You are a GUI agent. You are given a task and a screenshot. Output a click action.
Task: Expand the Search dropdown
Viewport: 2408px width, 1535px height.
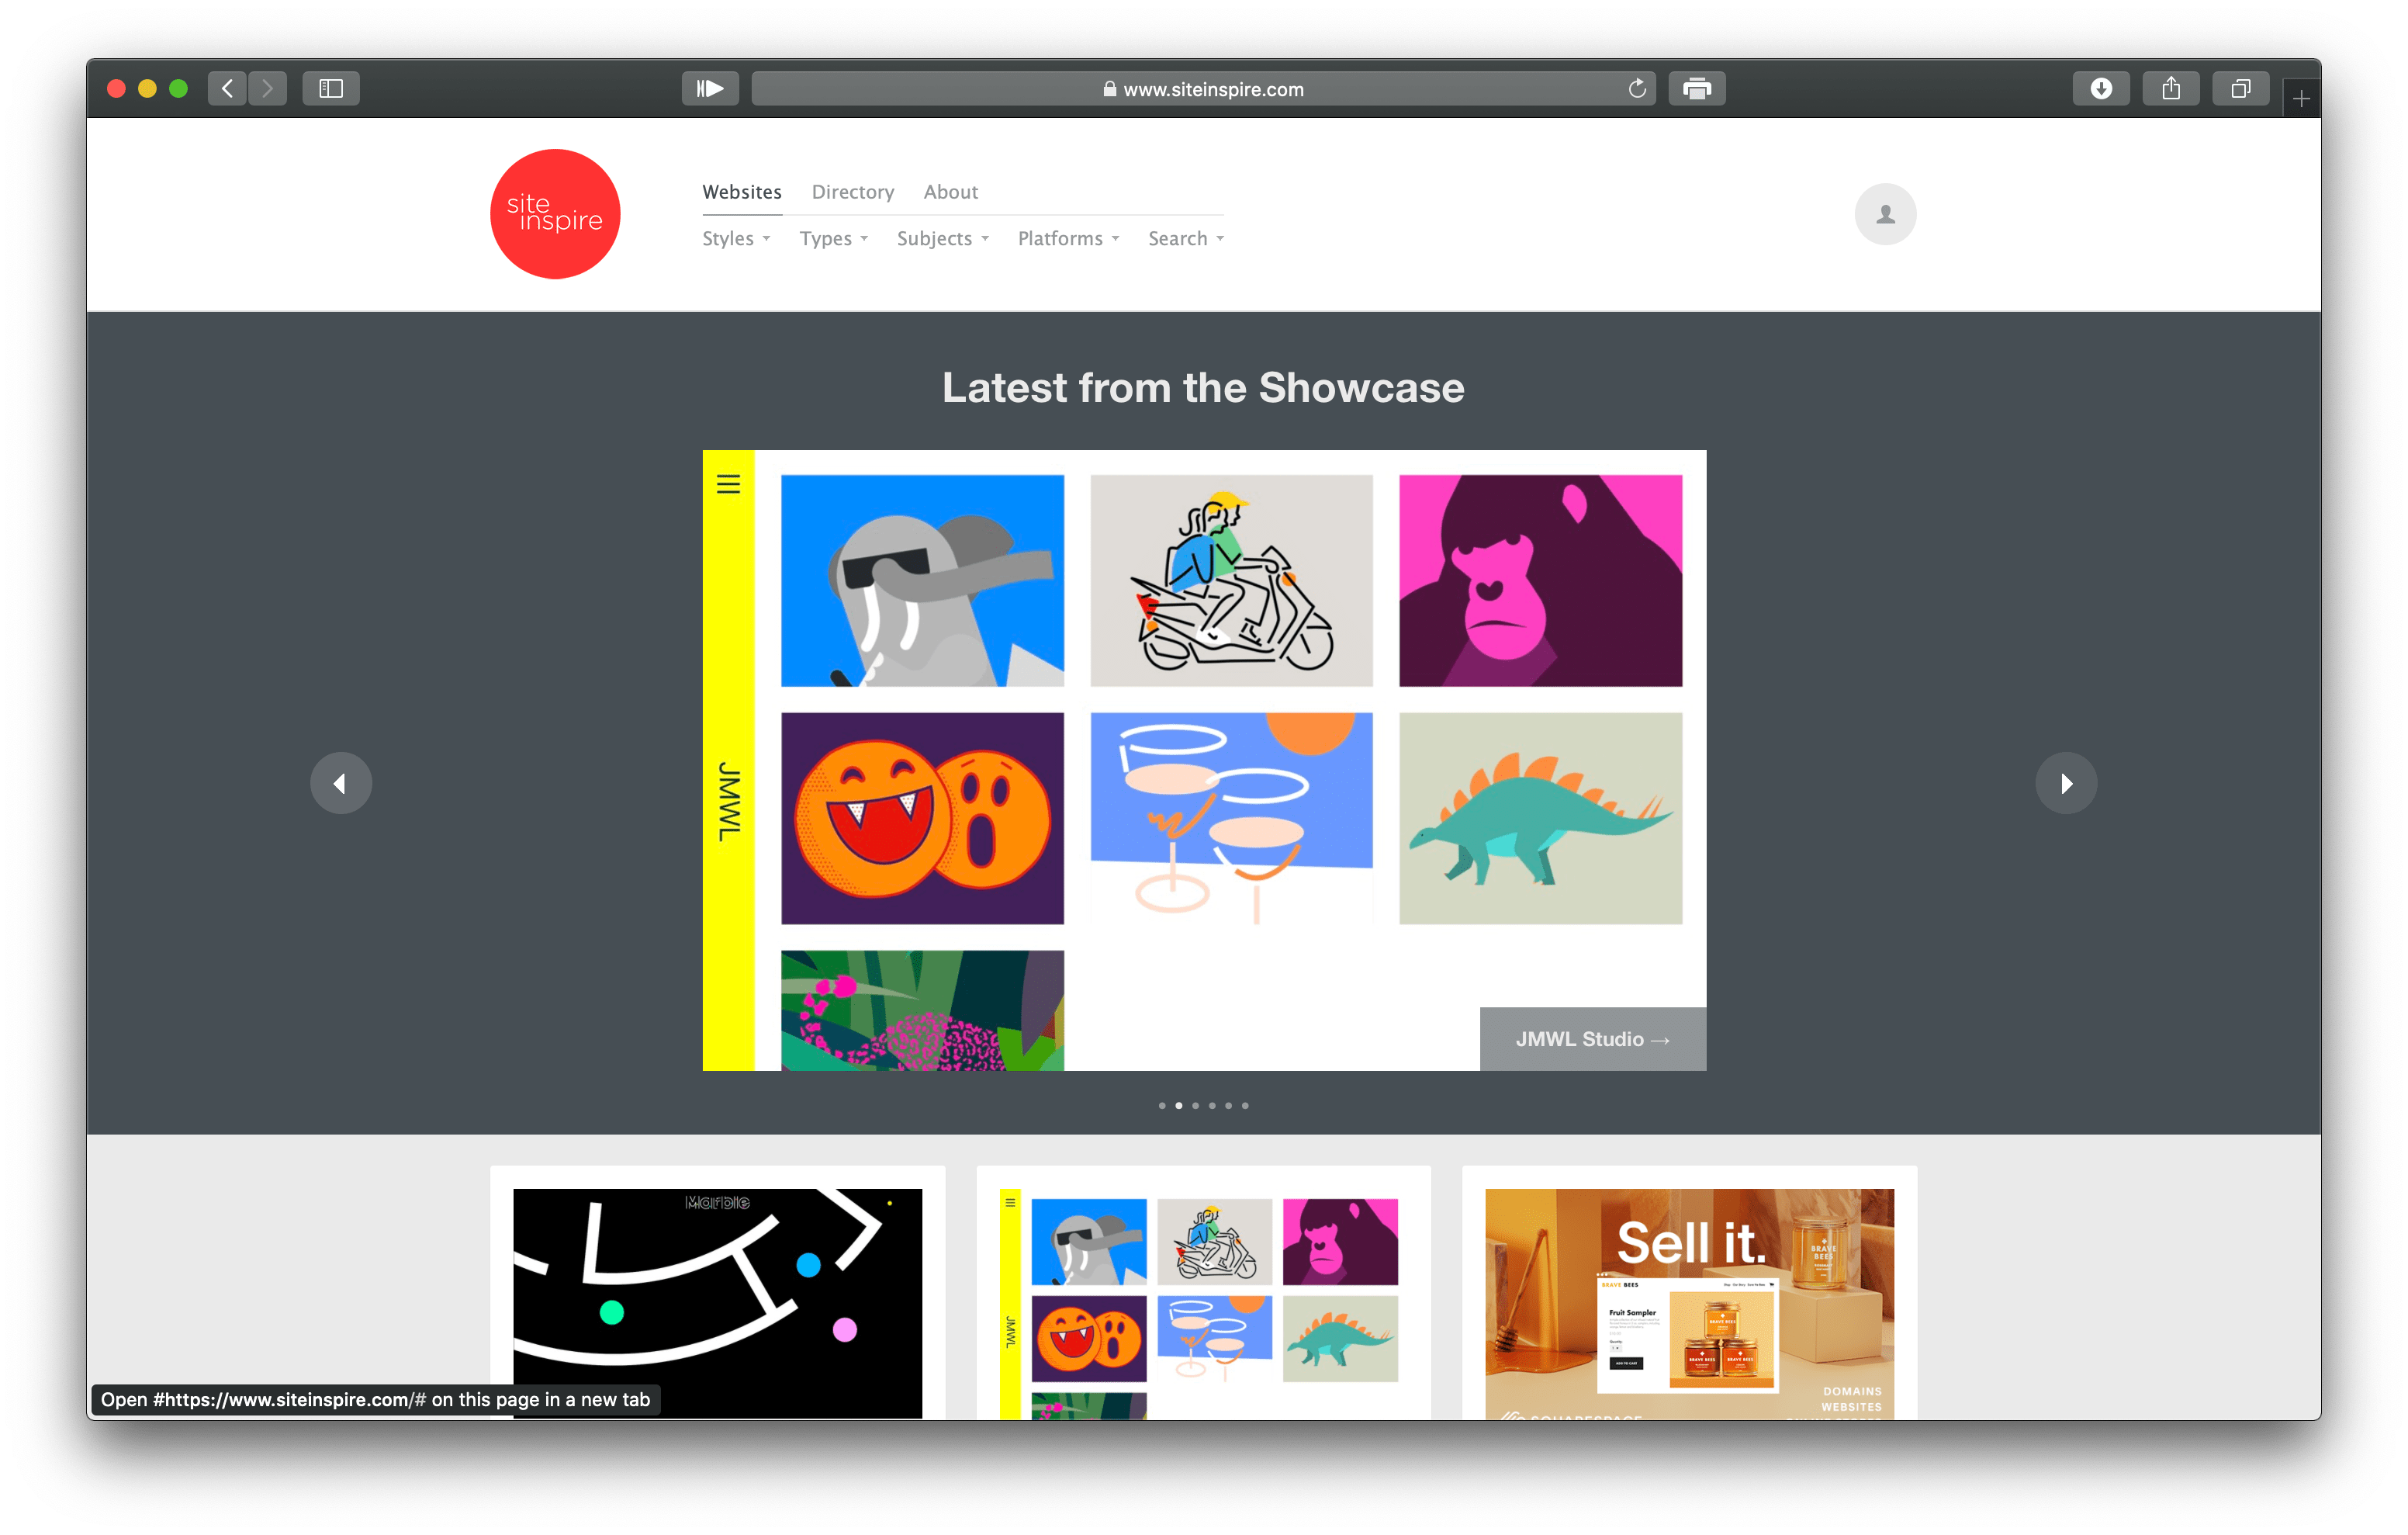1186,238
